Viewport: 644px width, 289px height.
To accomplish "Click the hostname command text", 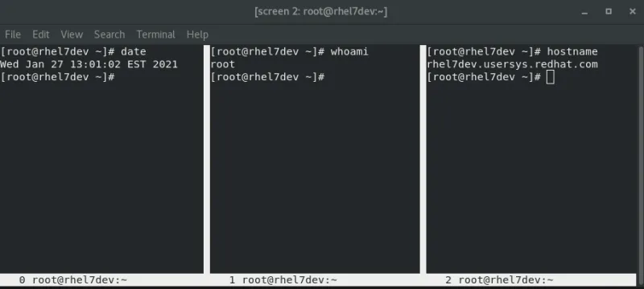I will (572, 51).
